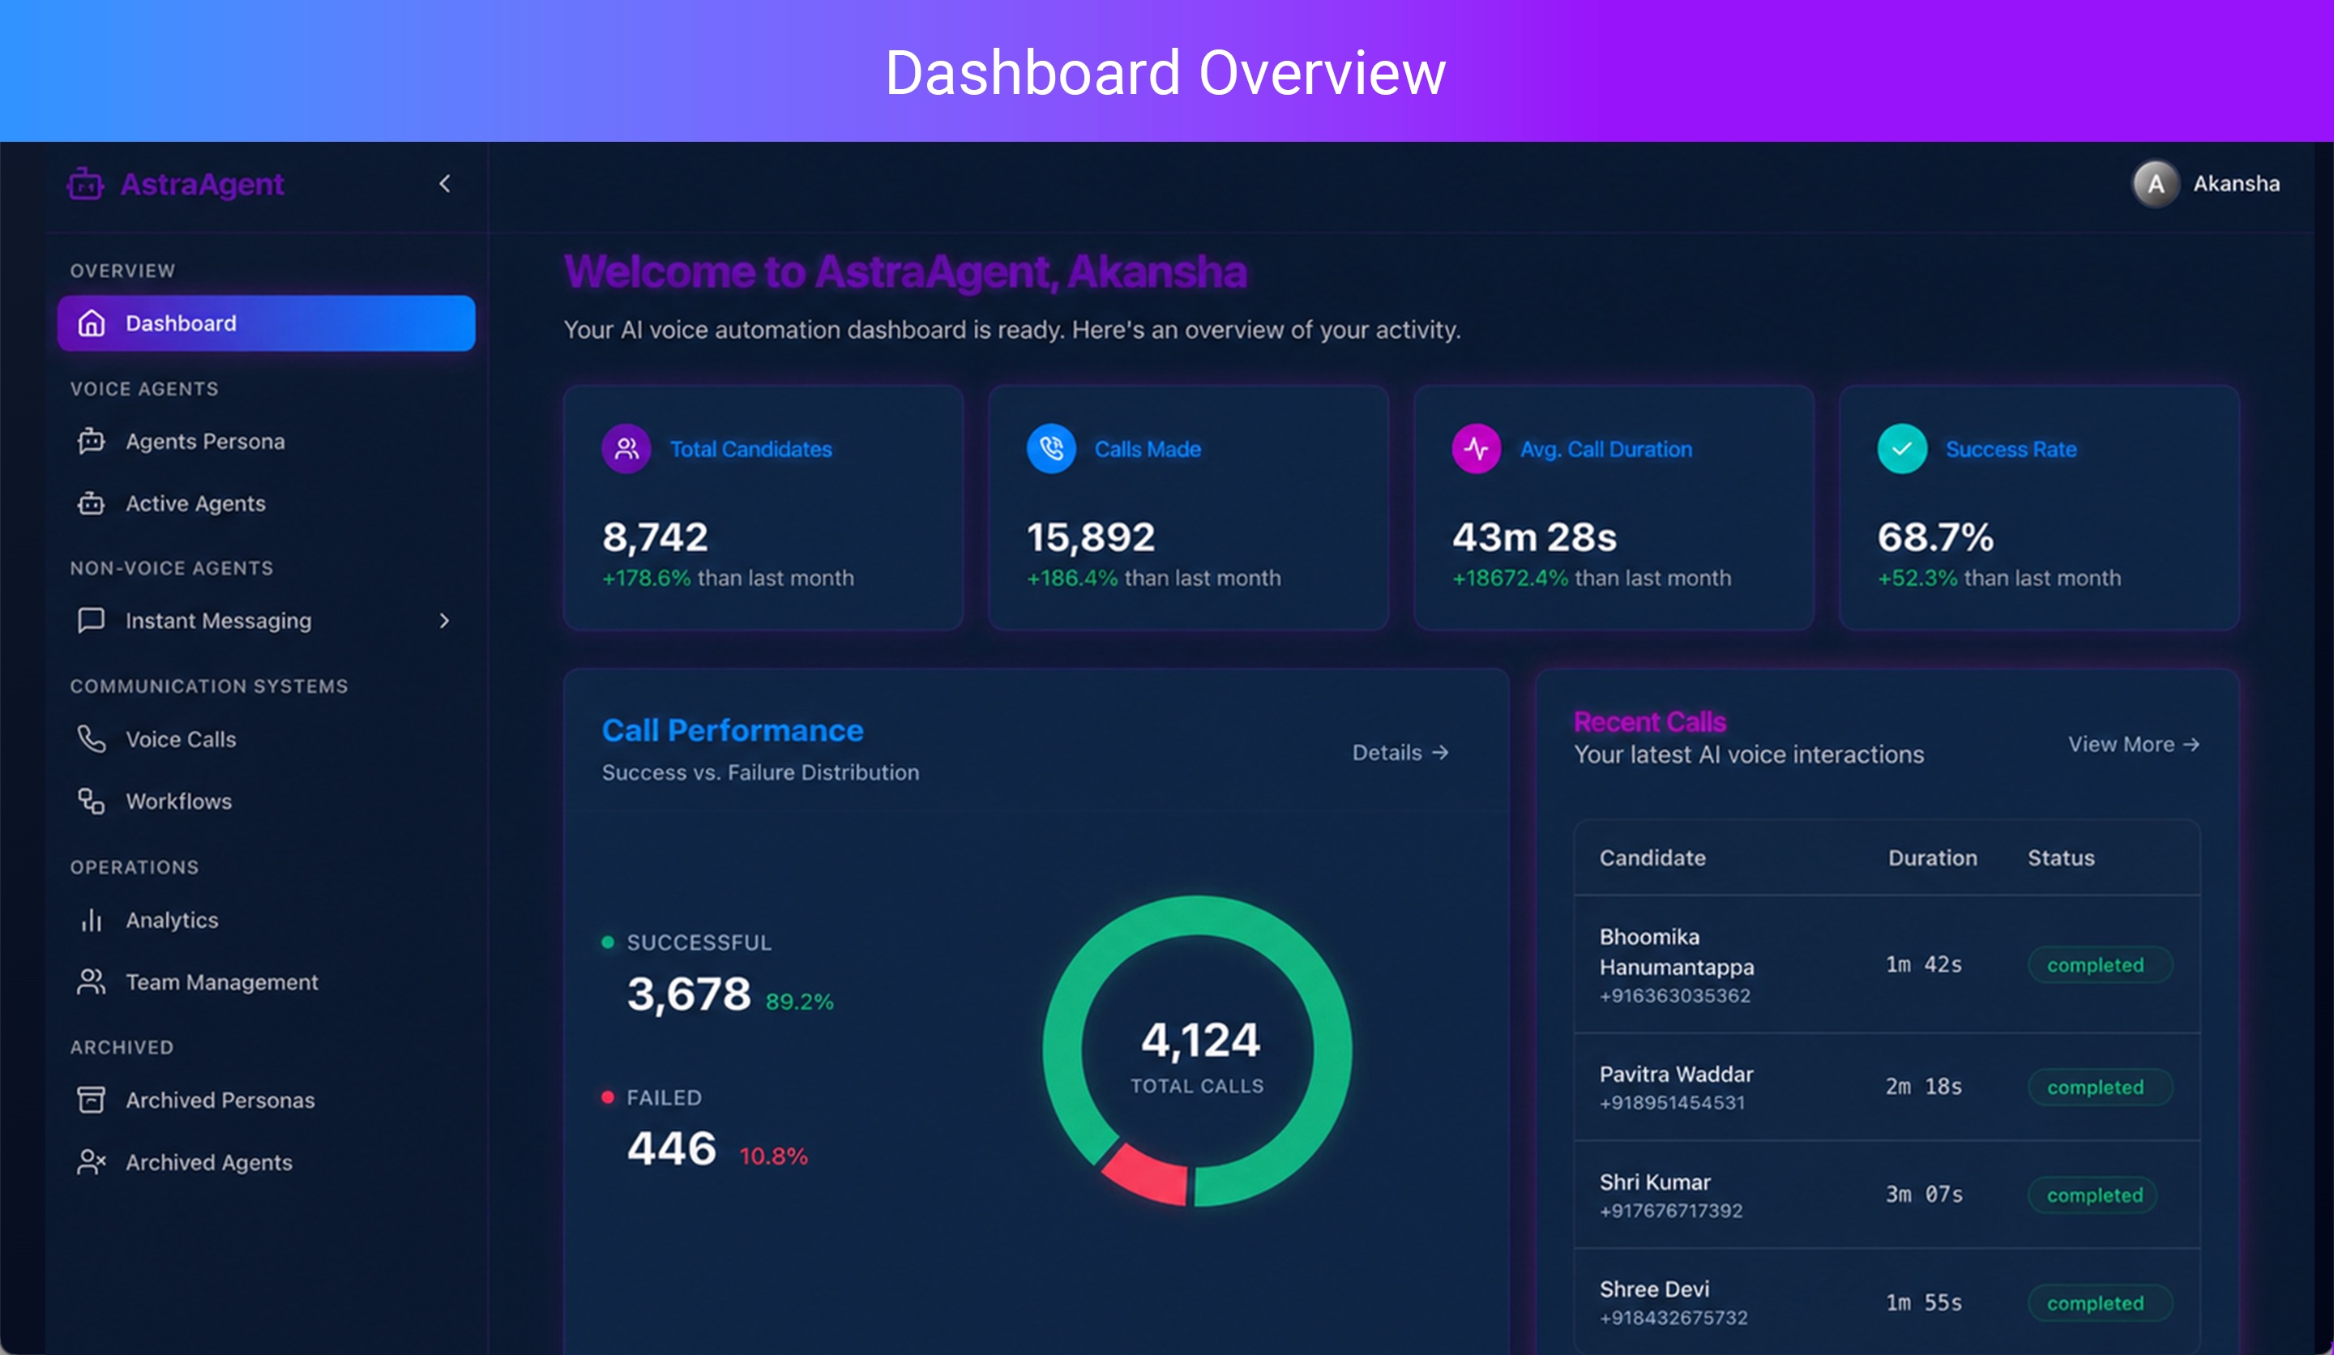Click the Agents Persona robot icon
Screen dimensions: 2334x1355
click(x=91, y=441)
